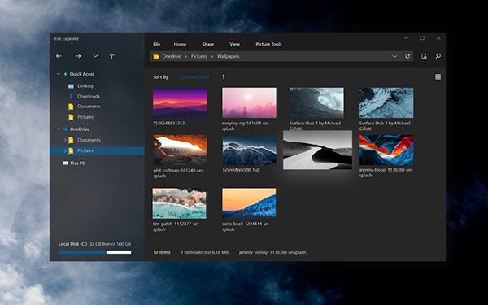Click the OneDrive cloud icon
Screen dimensions: 488x305
click(x=65, y=129)
